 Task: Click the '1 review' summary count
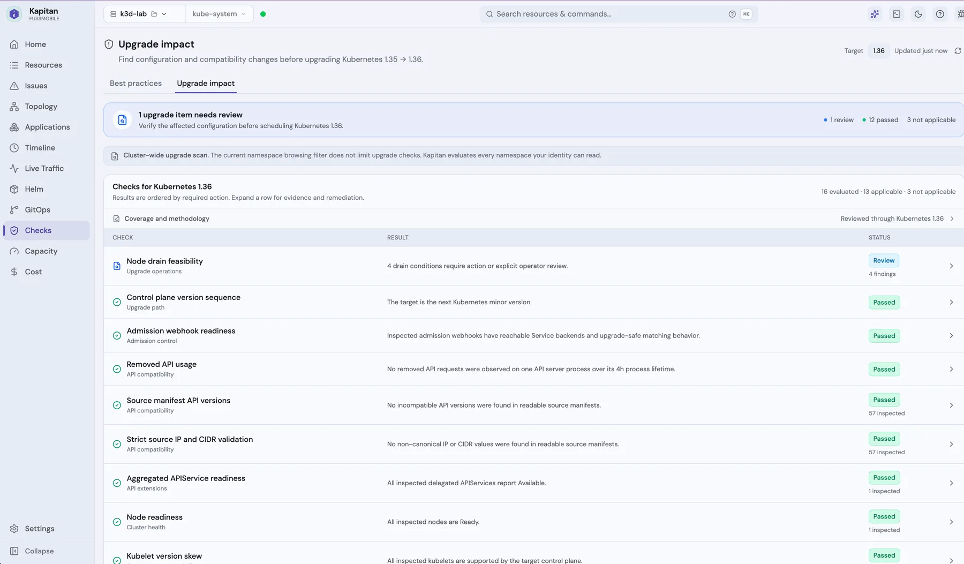pos(839,120)
